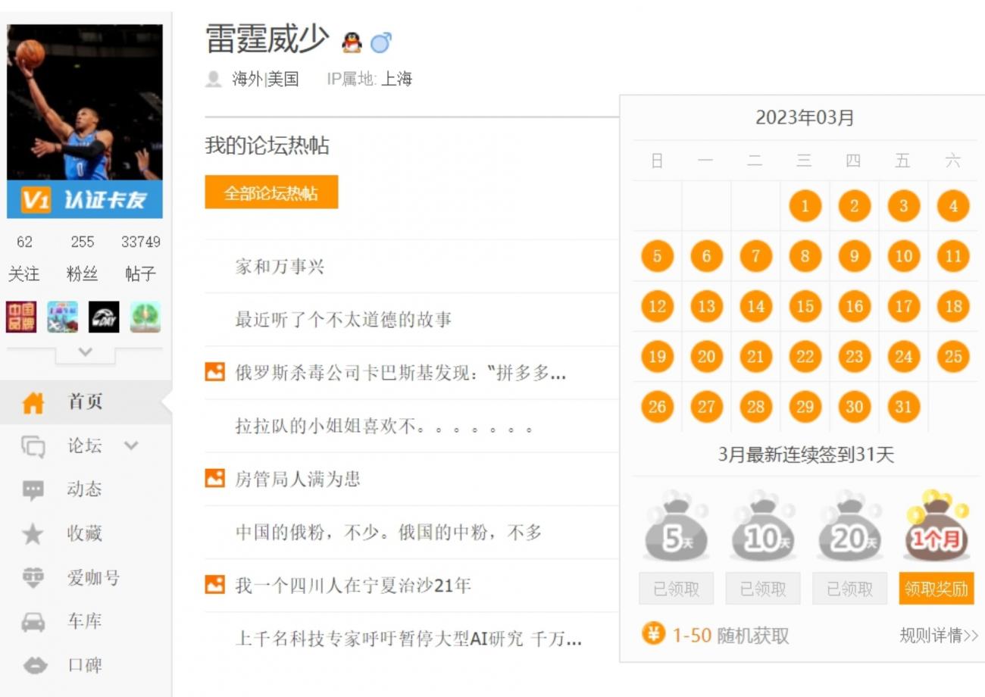The height and width of the screenshot is (697, 985).
Task: Click the 口碑 lips icon
Action: pyautogui.click(x=33, y=666)
